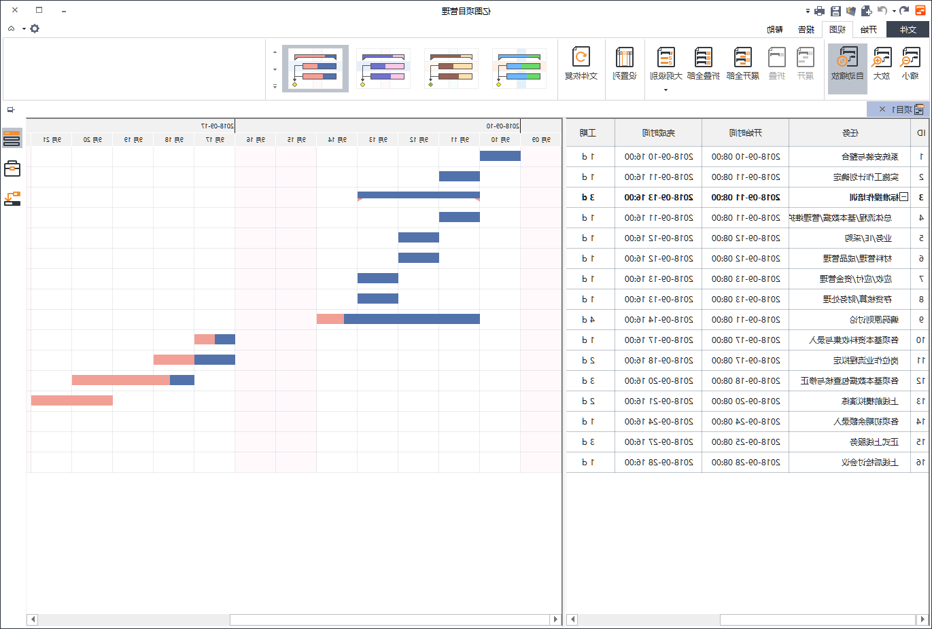Screen dimensions: 932x629
Task: Click the 任务 column header
Action: pyautogui.click(x=850, y=133)
